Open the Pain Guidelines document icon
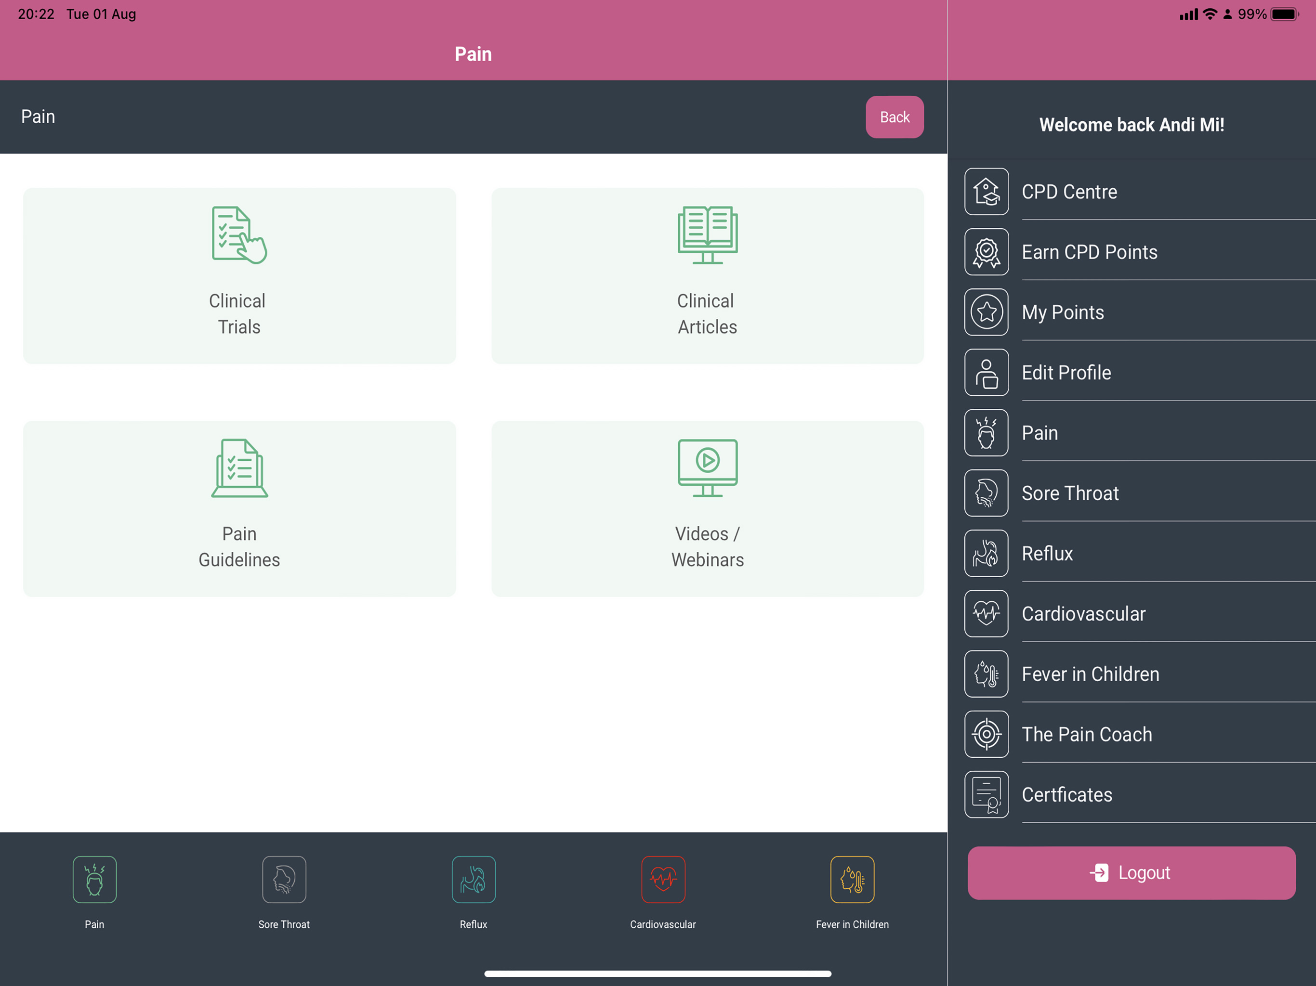Screen dimensions: 1316x986 tap(239, 468)
